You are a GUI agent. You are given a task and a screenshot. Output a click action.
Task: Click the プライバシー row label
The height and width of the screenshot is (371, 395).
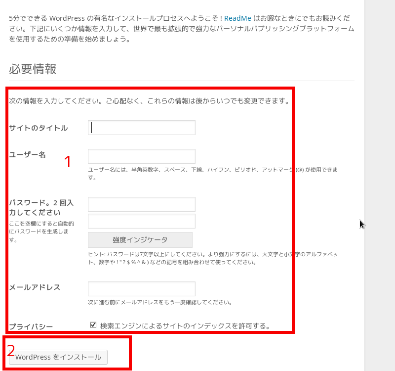pos(31,327)
